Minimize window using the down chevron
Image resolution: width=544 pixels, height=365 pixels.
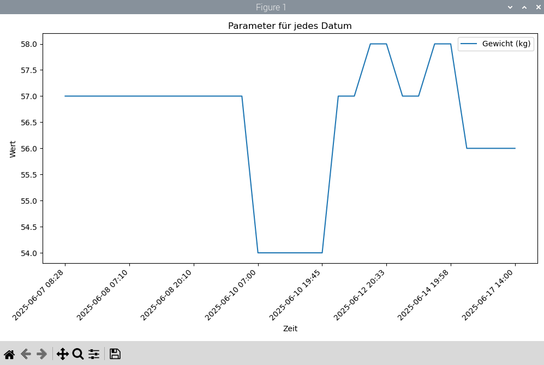click(x=510, y=7)
